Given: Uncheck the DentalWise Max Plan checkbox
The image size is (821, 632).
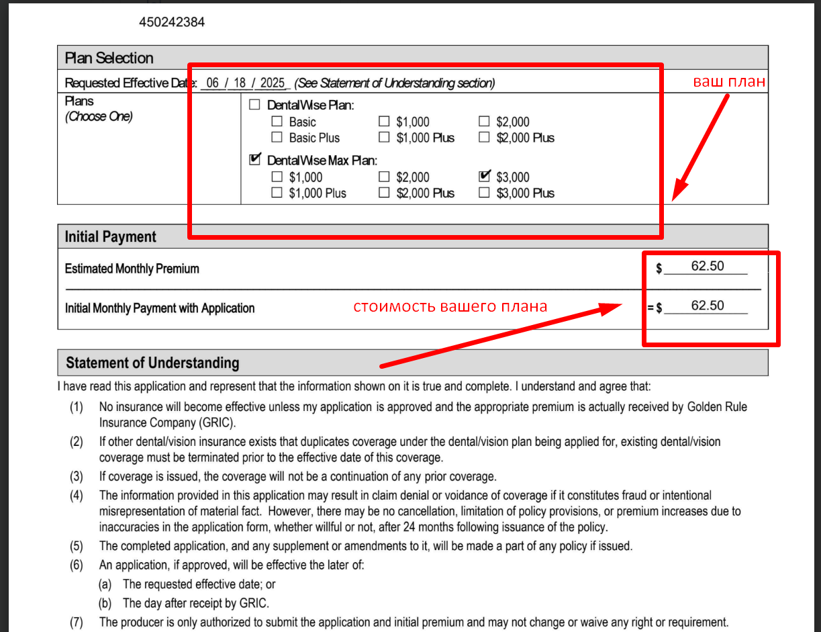Looking at the screenshot, I should point(254,160).
